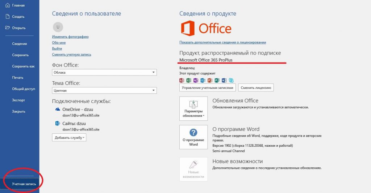
Task: Open 'Экспорт' sidebar menu item
Action: pyautogui.click(x=18, y=100)
